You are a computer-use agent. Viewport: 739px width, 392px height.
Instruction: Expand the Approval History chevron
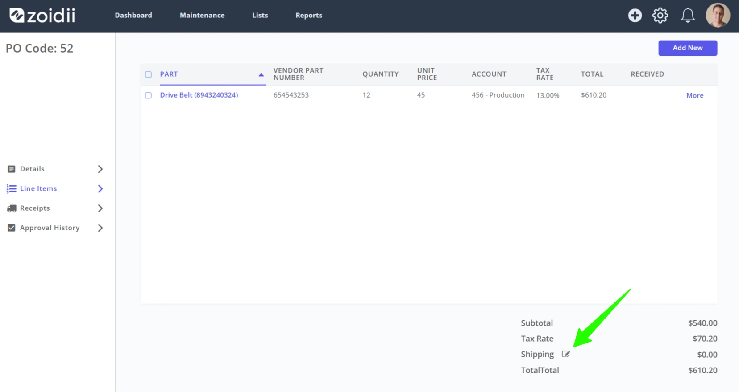pyautogui.click(x=100, y=228)
